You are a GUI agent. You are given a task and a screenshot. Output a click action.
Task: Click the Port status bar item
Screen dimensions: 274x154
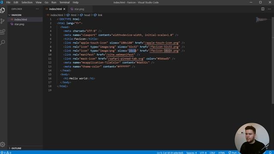(234, 153)
